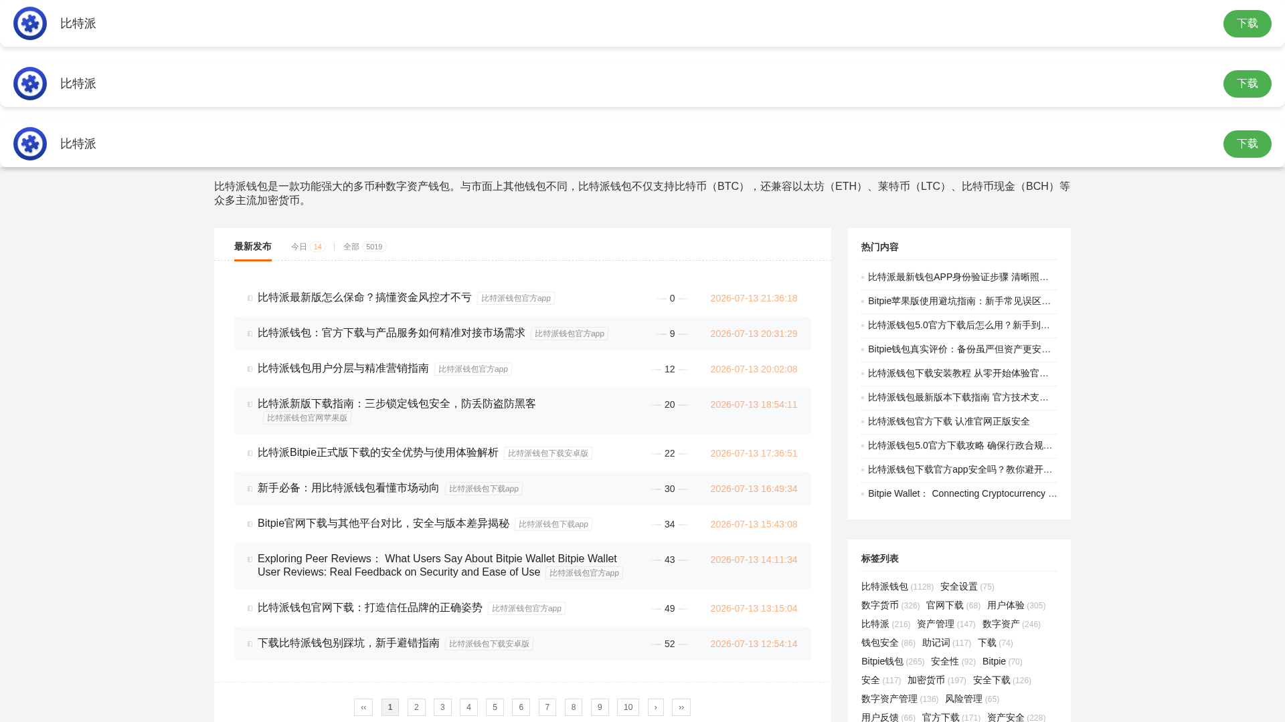Go to page 9

point(600,707)
